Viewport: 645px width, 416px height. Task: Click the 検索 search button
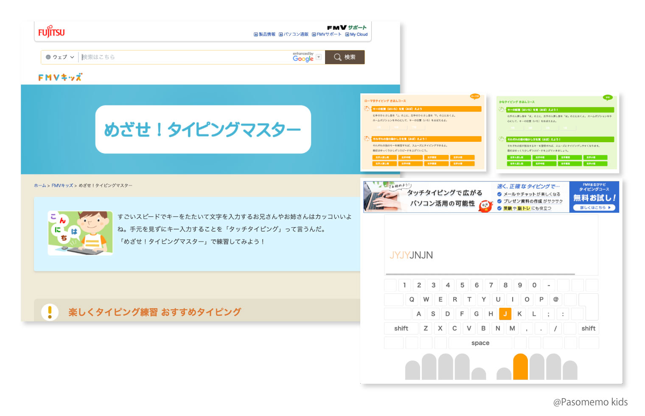(x=345, y=57)
